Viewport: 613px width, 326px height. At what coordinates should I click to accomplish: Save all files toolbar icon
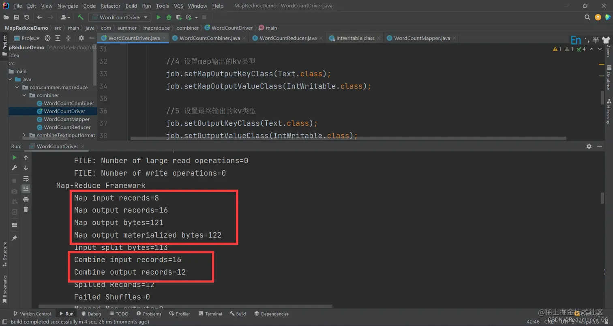click(16, 17)
